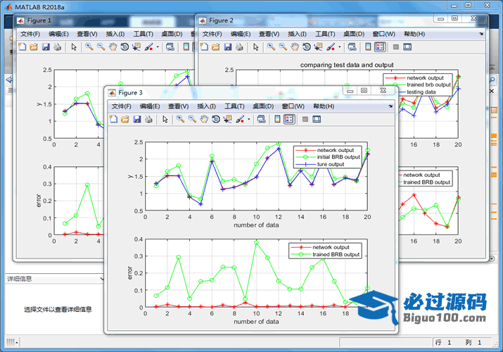Open 插入(I) menu in Figure 3
This screenshot has width=503, height=352.
(206, 106)
